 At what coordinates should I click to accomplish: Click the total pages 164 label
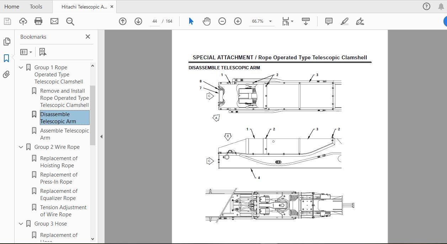point(169,21)
